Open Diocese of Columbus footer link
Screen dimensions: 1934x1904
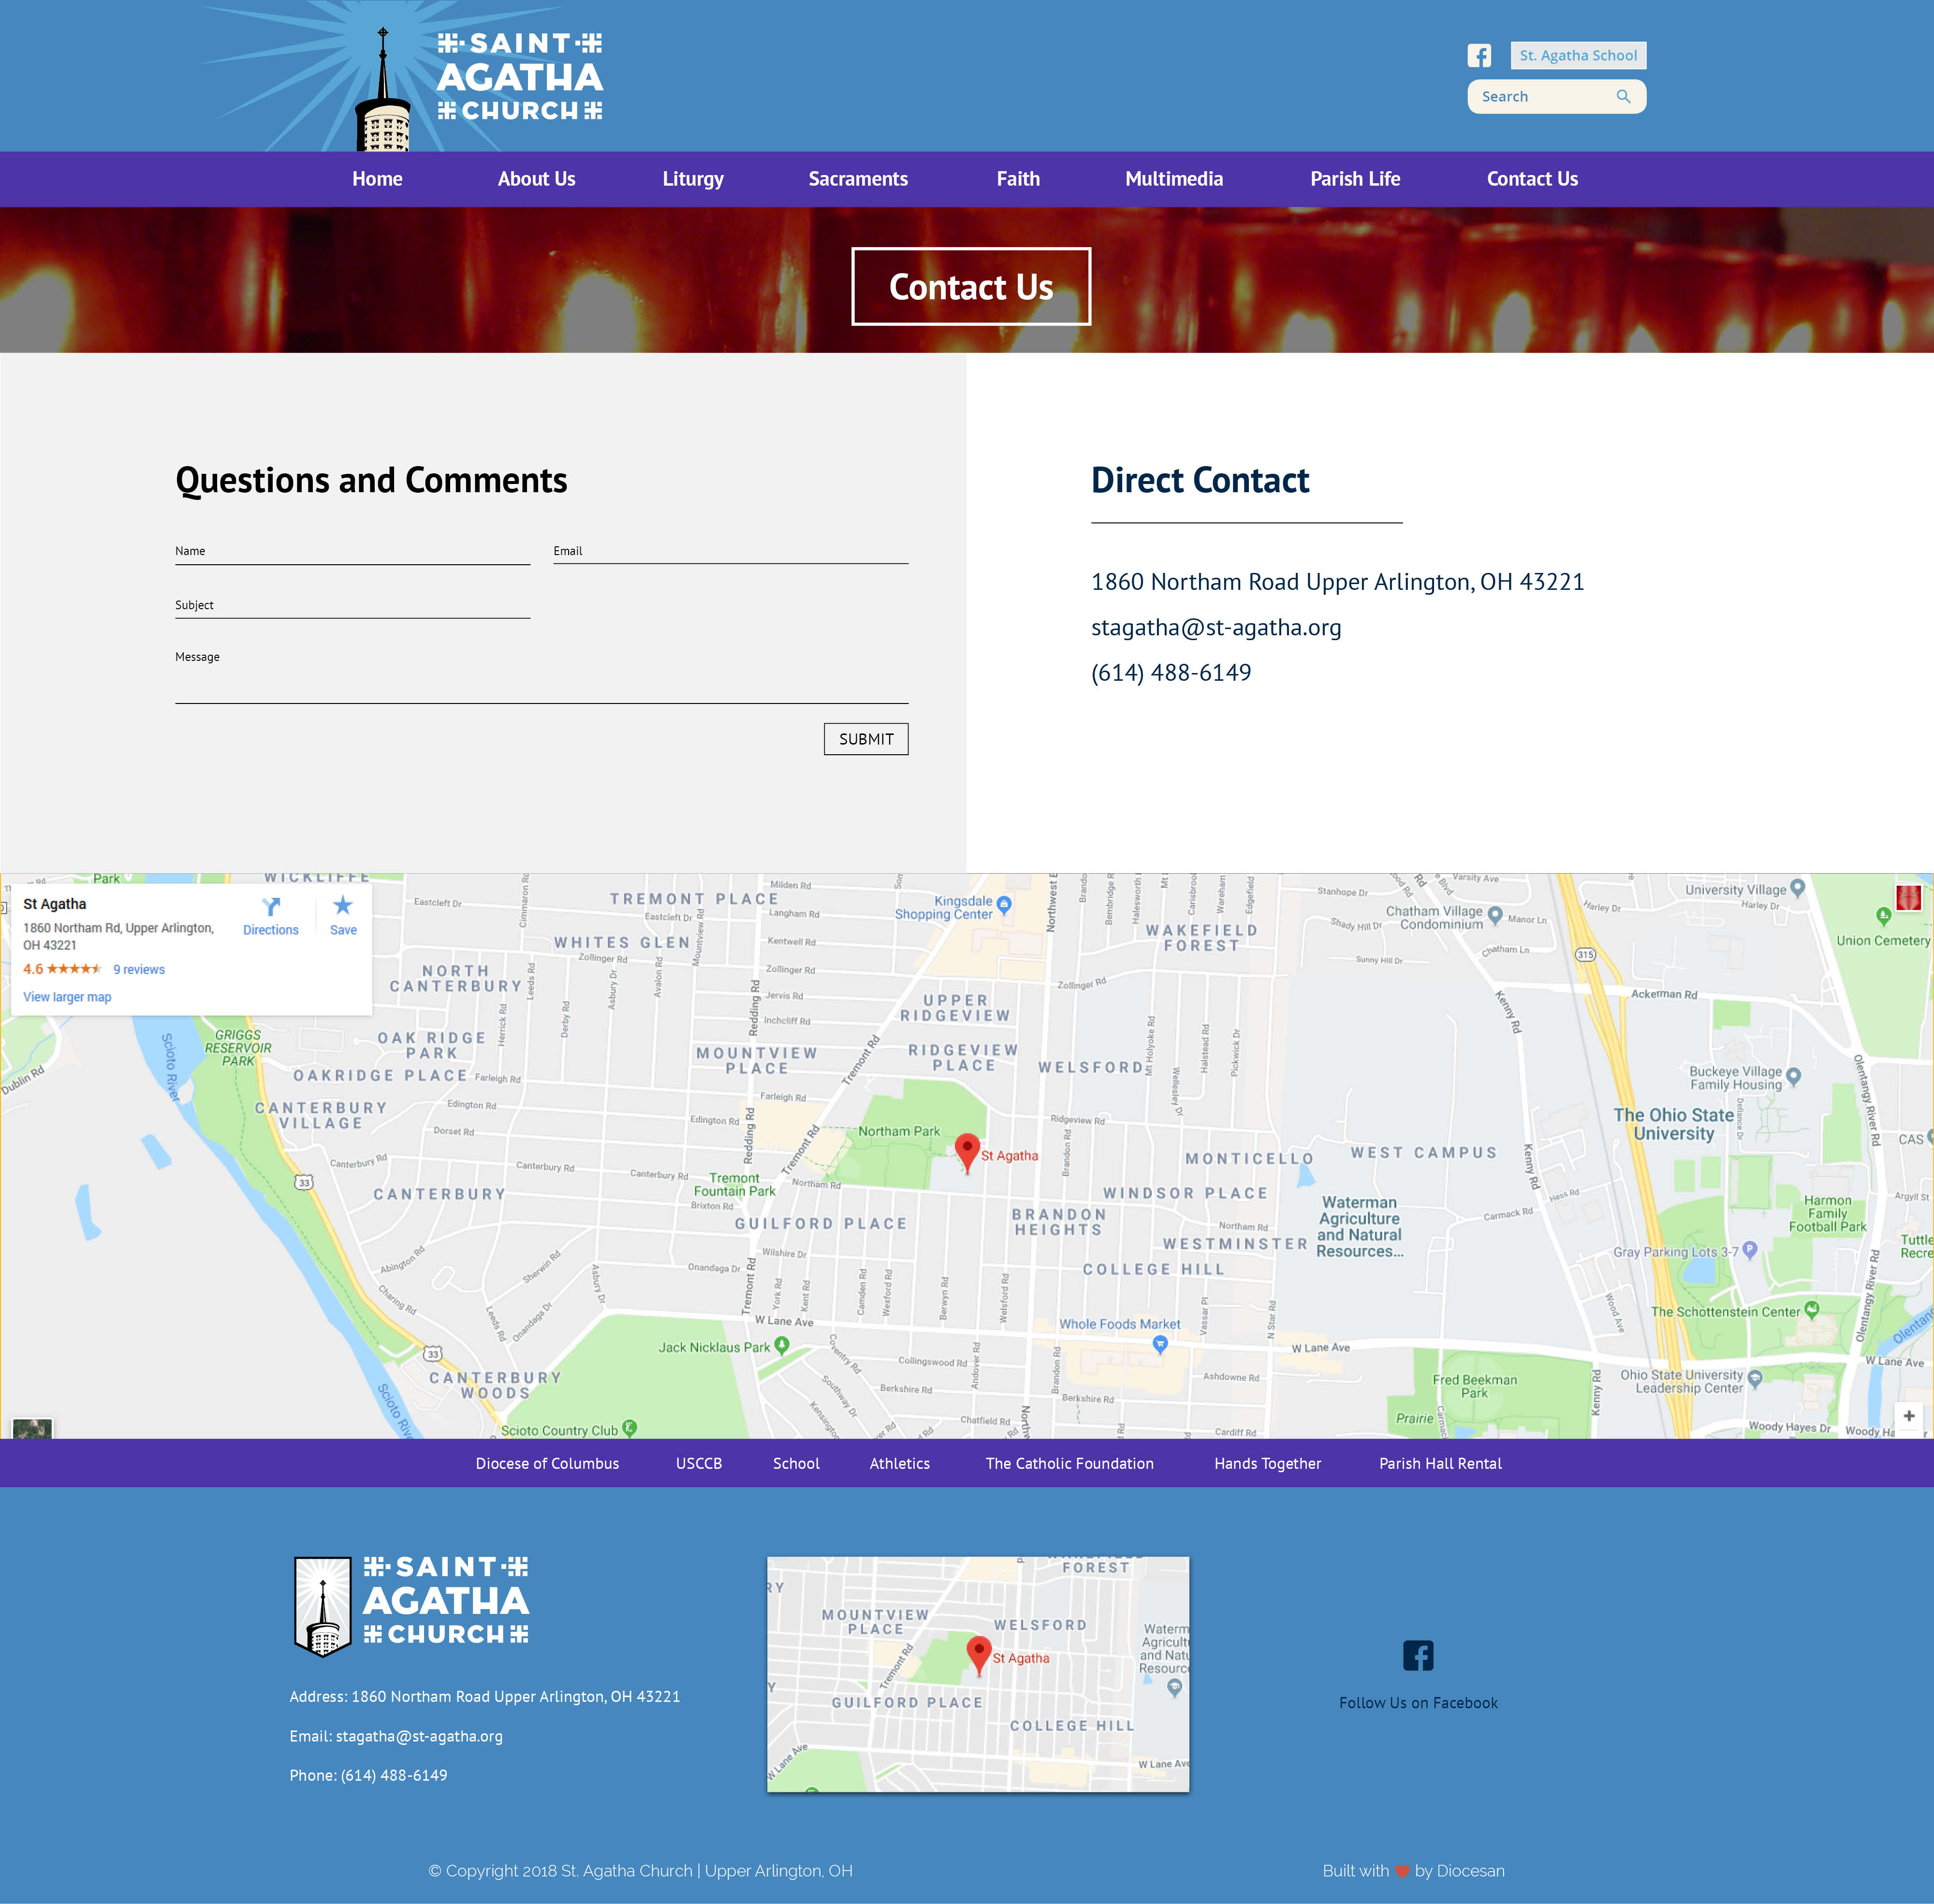pyautogui.click(x=547, y=1463)
